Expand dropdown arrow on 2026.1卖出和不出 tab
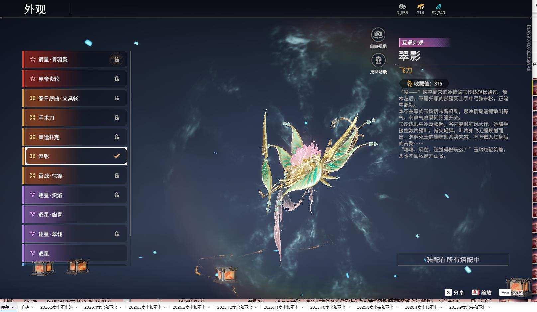This screenshot has height=312, width=537. [442, 307]
